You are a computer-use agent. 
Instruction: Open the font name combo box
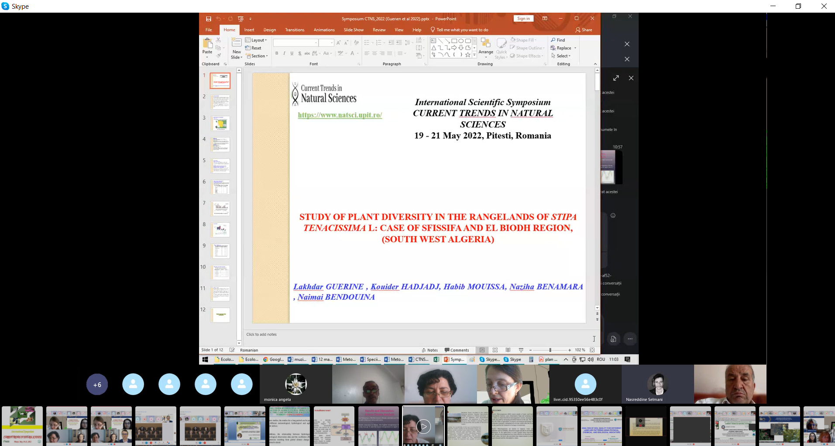coord(296,43)
